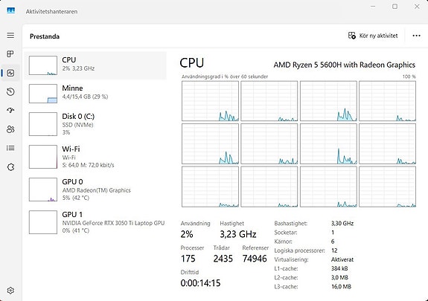Open the Processes page icon in sidebar

(x=10, y=54)
